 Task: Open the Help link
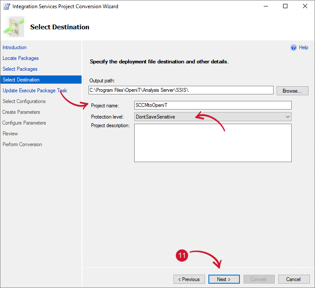click(303, 47)
